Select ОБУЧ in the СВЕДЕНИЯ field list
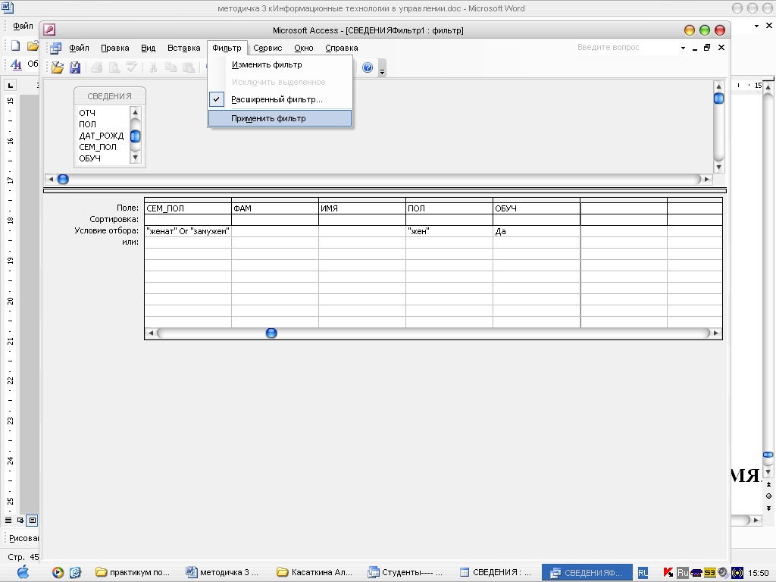This screenshot has height=582, width=776. (89, 158)
